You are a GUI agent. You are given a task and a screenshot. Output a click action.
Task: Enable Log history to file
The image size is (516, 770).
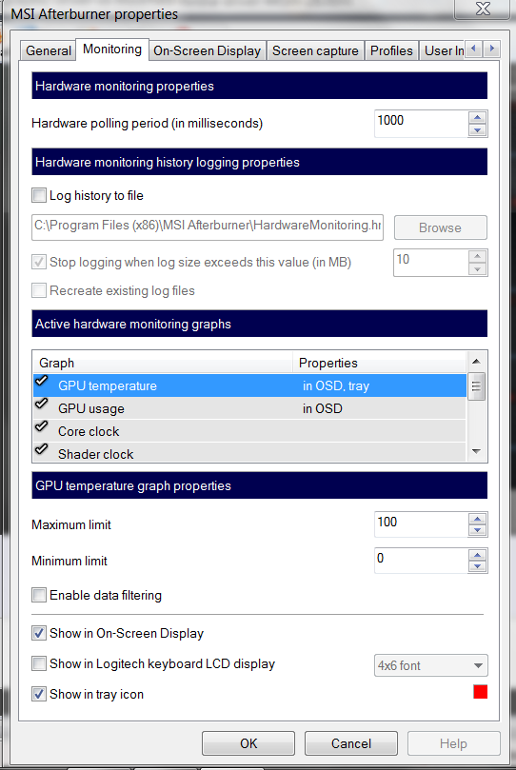pos(39,195)
